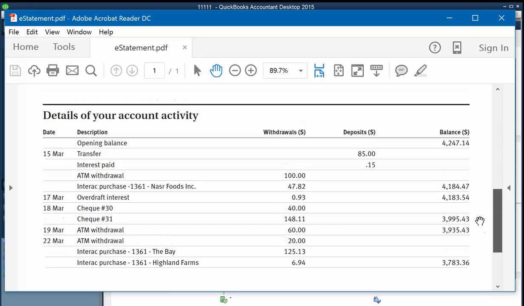Screen dimensions: 524x306
Task: Click the Fit Width scrolling icon
Action: tap(319, 71)
